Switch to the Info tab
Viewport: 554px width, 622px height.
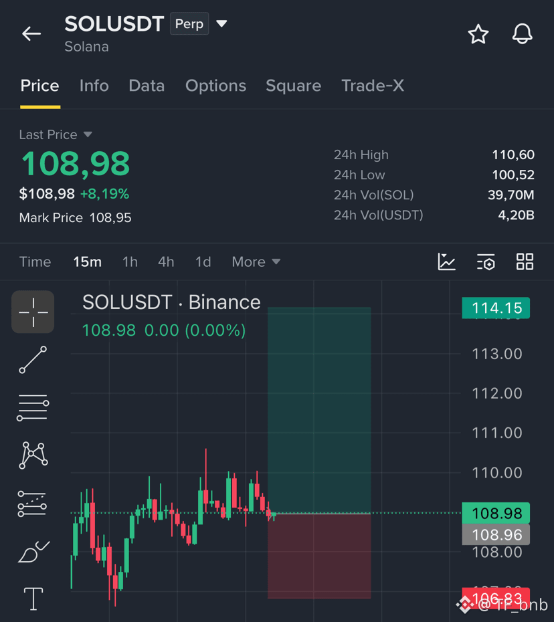click(x=94, y=86)
